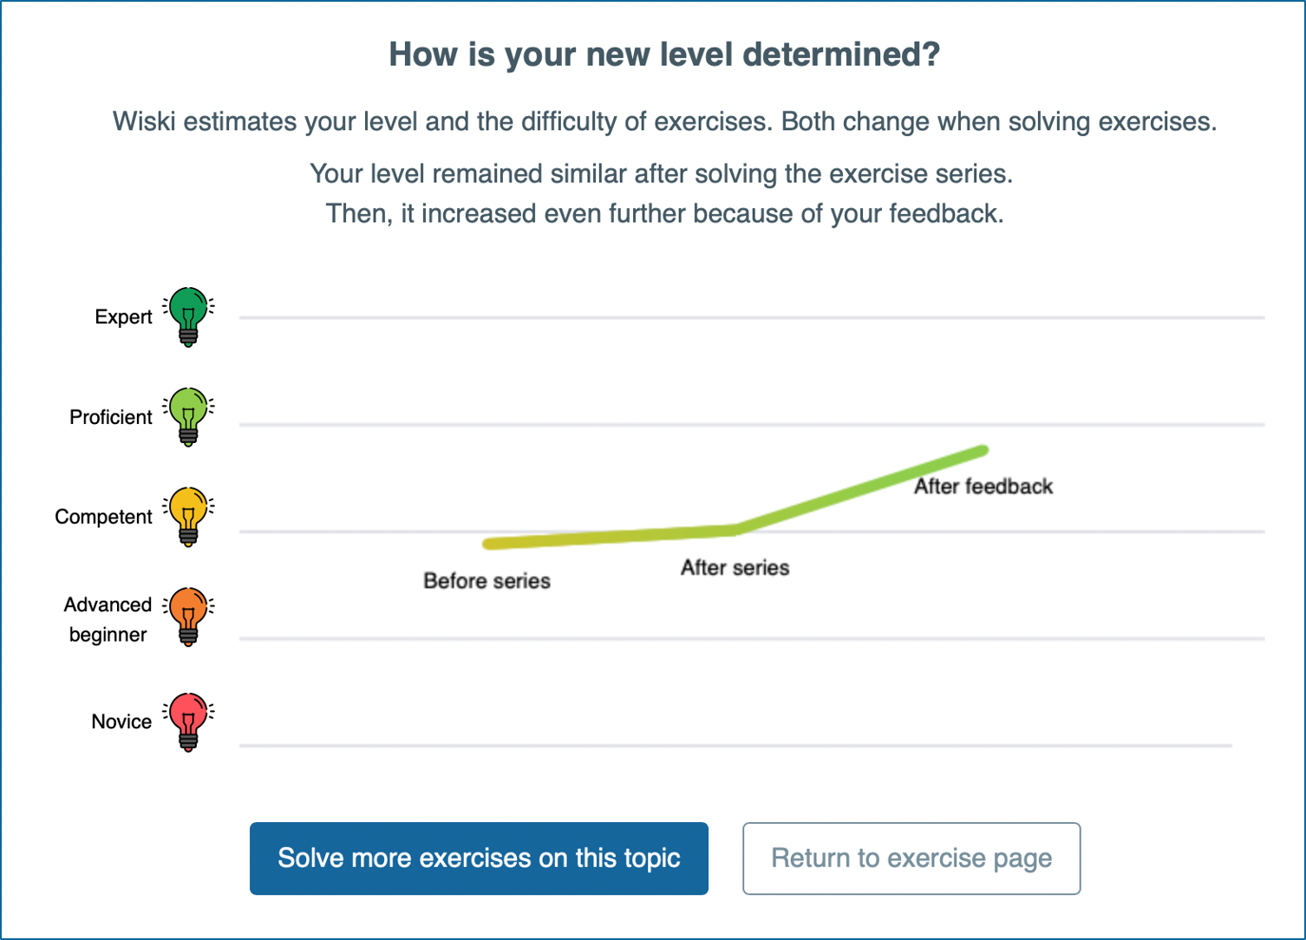This screenshot has height=940, width=1306.
Task: Click the After series chart label
Action: point(735,568)
